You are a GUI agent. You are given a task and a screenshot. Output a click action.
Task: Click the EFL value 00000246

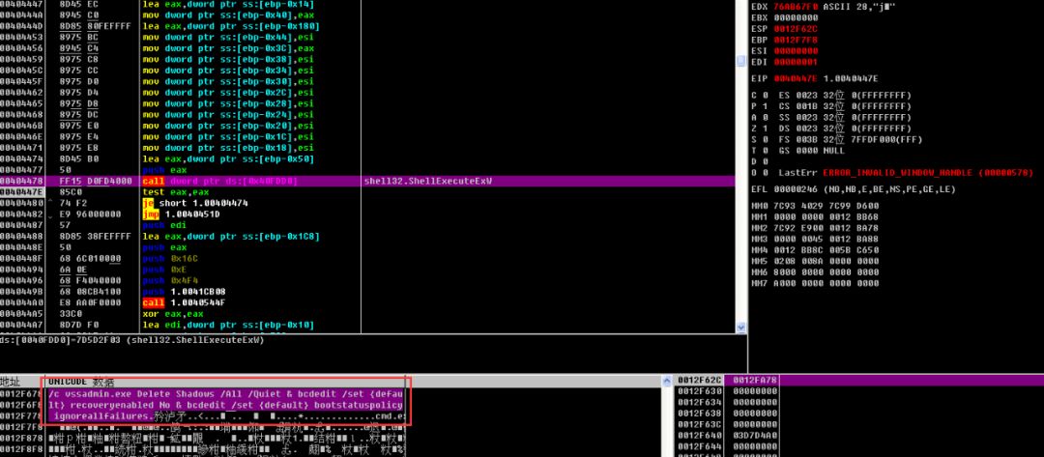(x=797, y=189)
